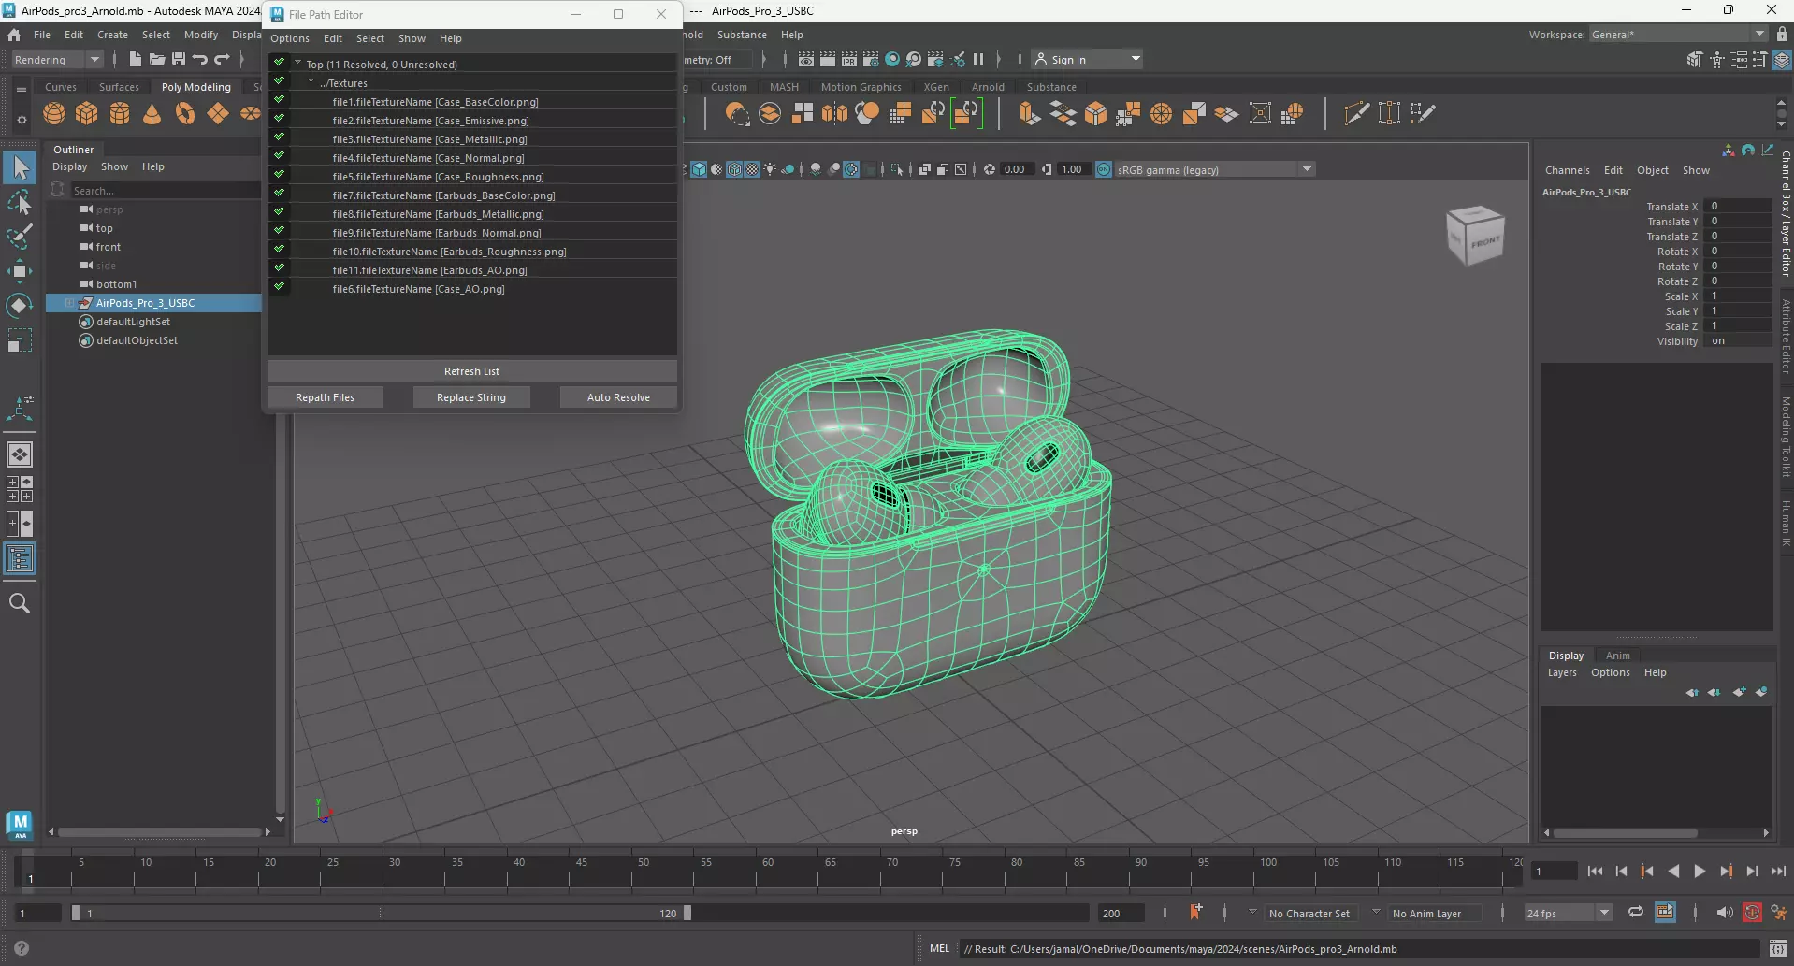Open the search magnifier in the left toolbox
This screenshot has height=966, width=1794.
(20, 603)
